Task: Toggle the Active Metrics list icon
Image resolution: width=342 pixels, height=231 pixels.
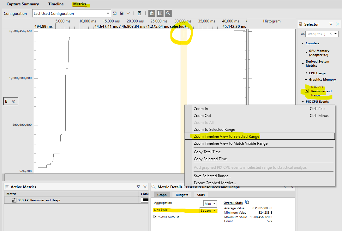Action: (160, 13)
